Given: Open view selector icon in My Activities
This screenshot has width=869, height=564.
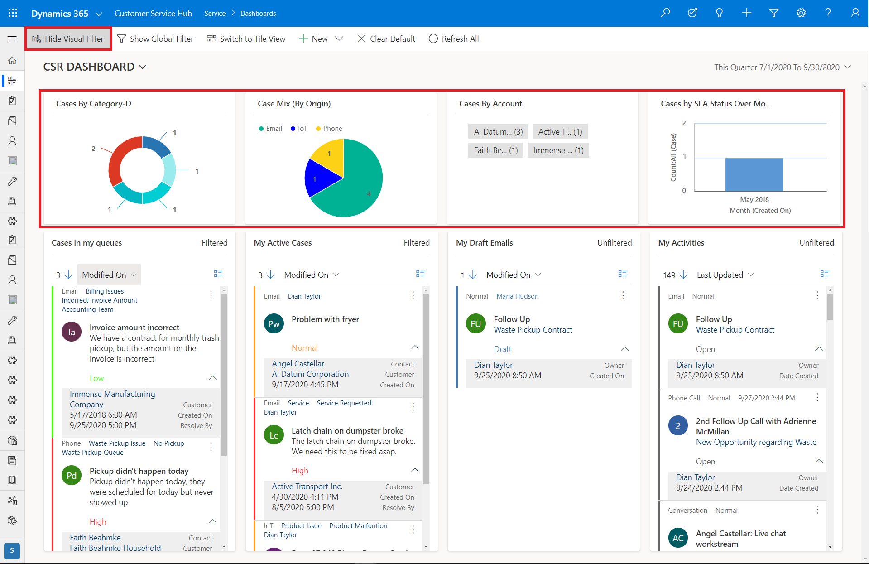Looking at the screenshot, I should click(825, 274).
